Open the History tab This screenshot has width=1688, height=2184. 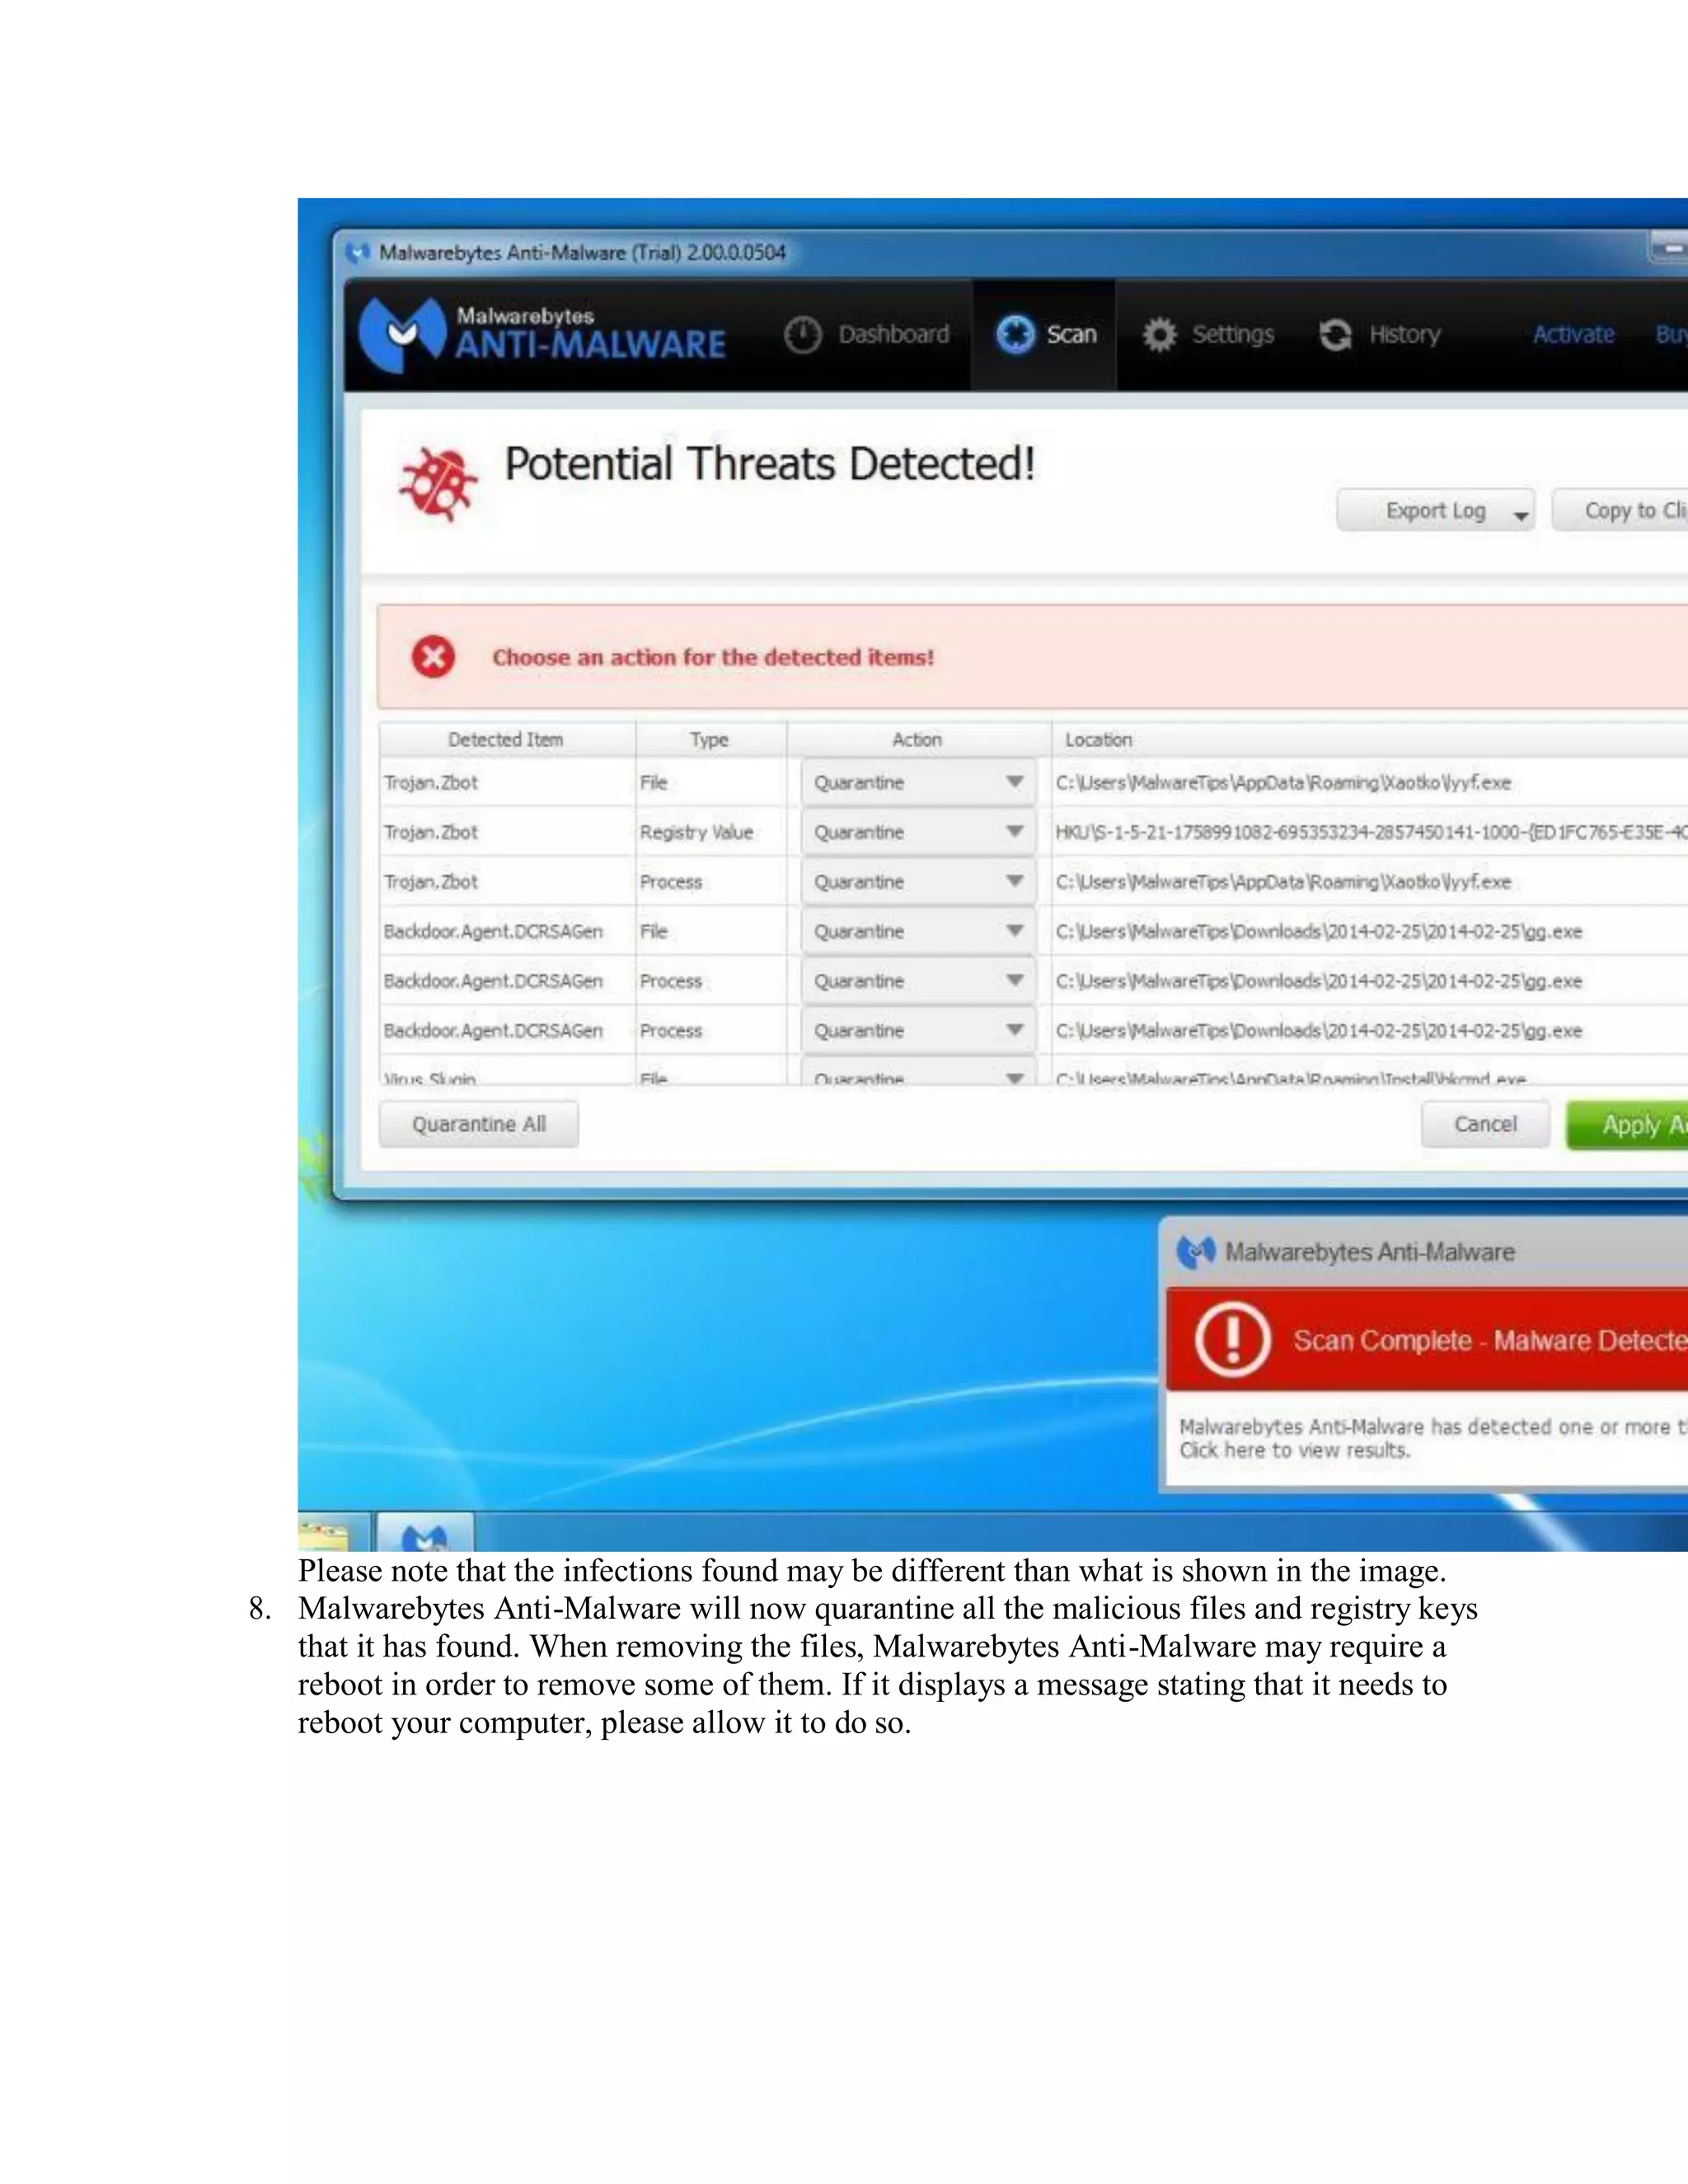coord(1380,335)
